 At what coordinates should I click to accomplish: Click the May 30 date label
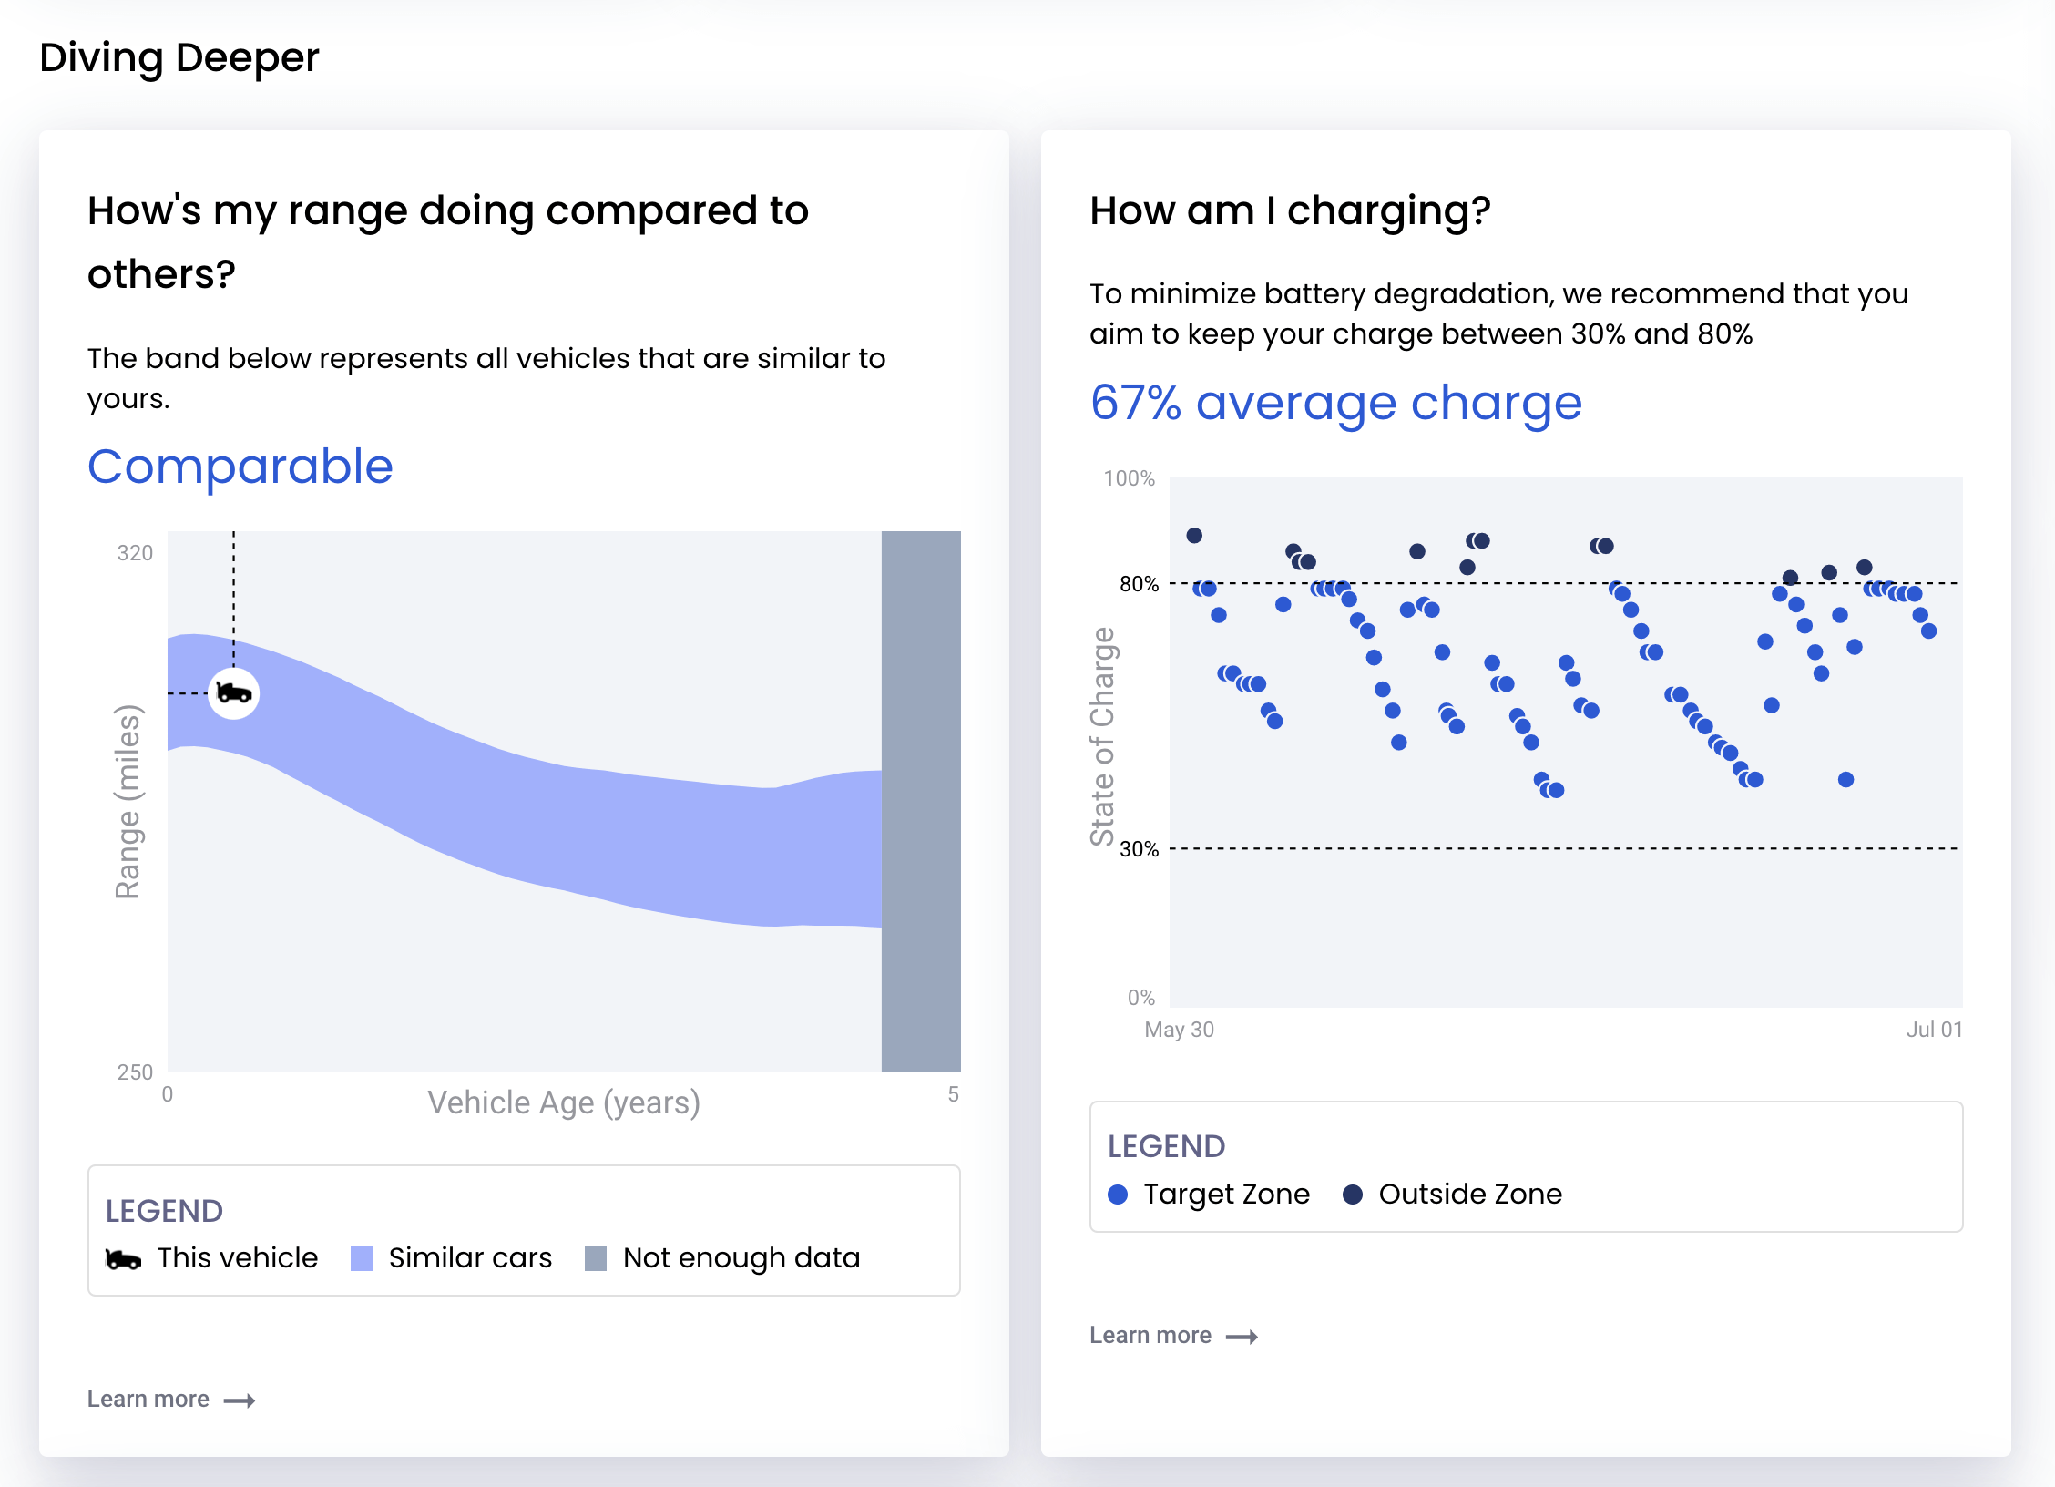point(1179,1030)
